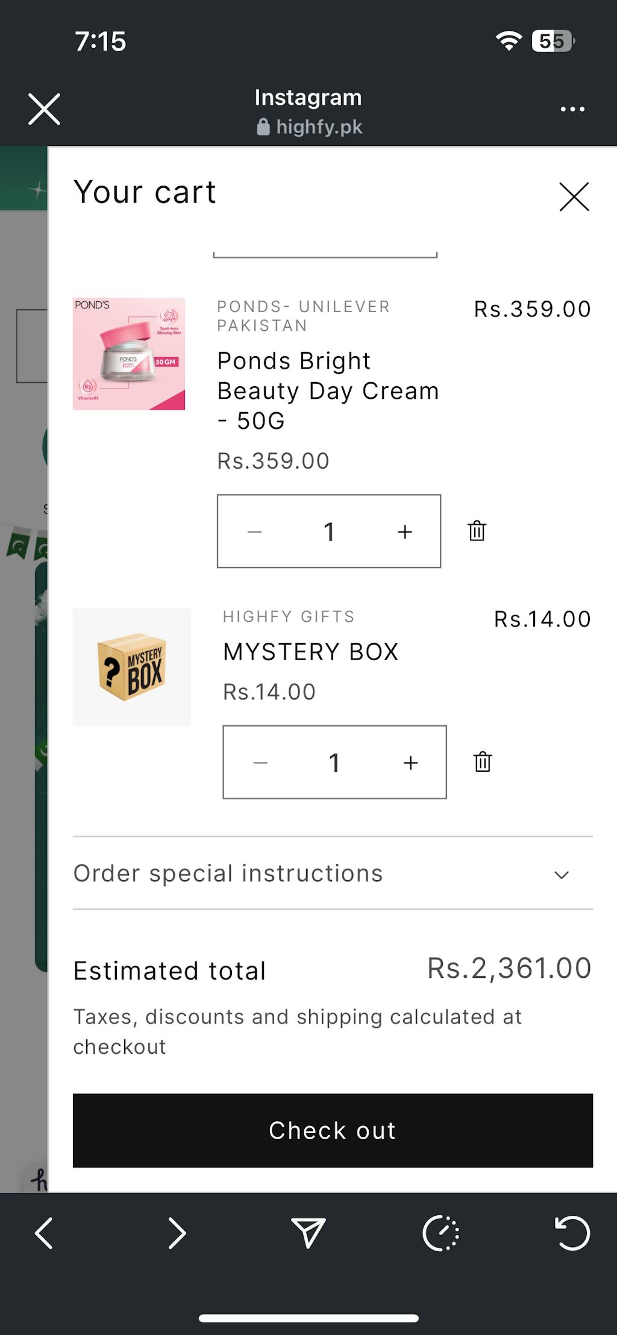This screenshot has width=617, height=1335.
Task: Open the Ponds Bright Beauty Day Cream link
Action: pos(327,390)
